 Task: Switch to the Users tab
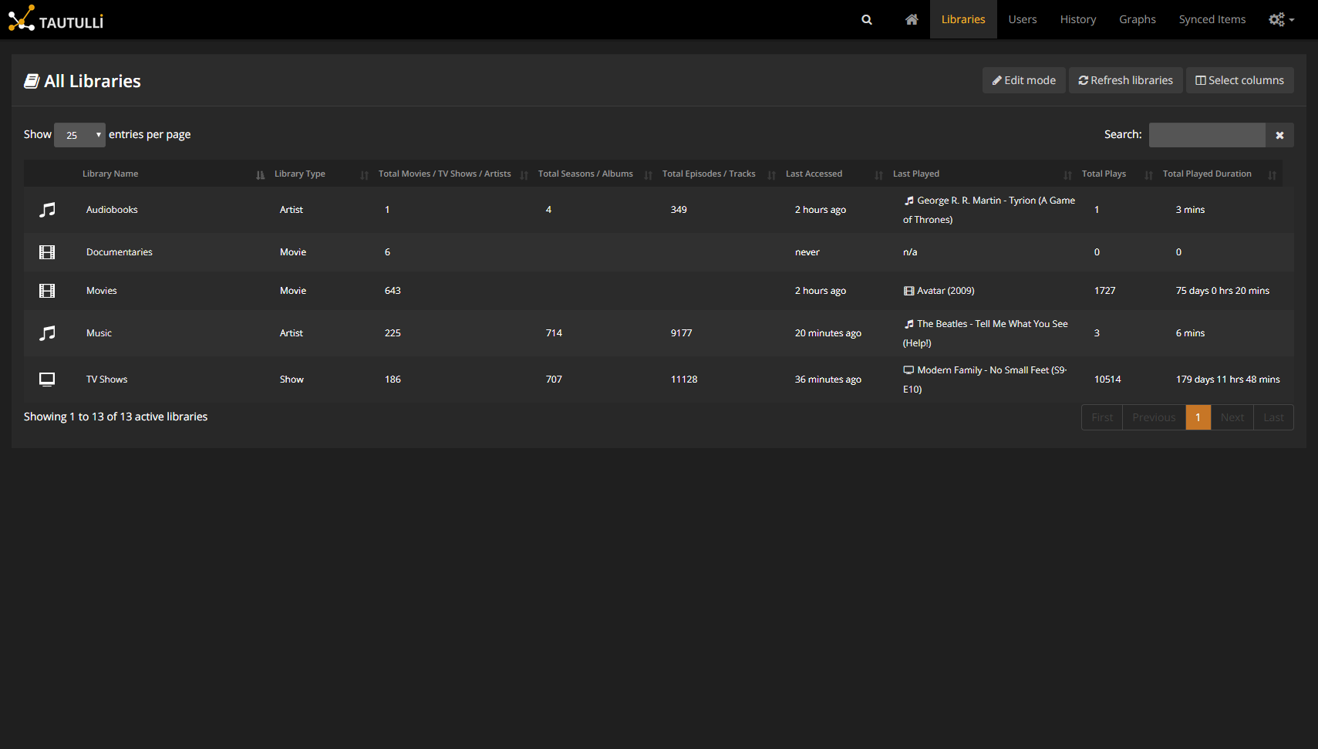coord(1022,20)
